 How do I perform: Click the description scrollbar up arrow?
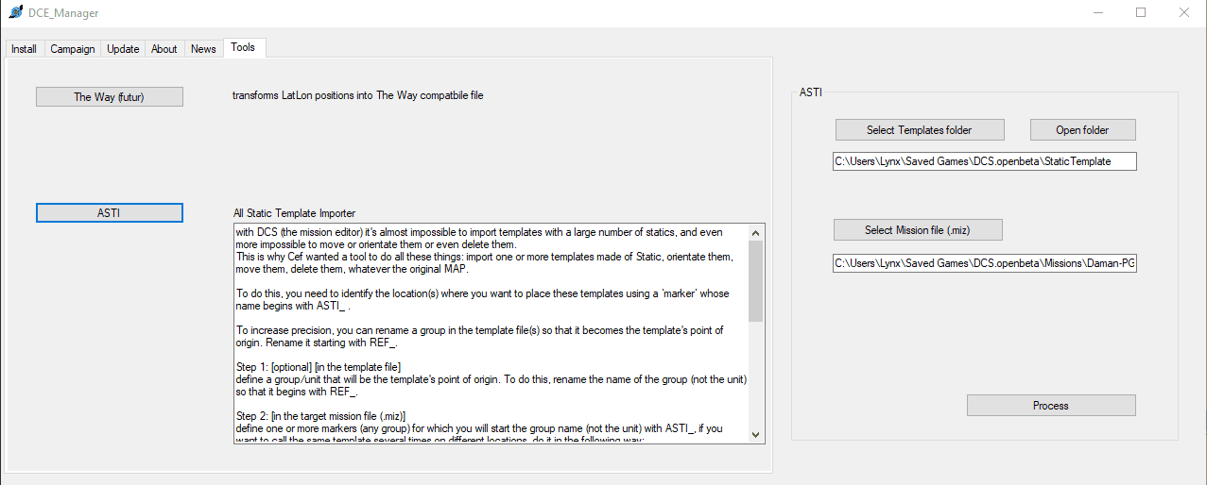pos(755,232)
